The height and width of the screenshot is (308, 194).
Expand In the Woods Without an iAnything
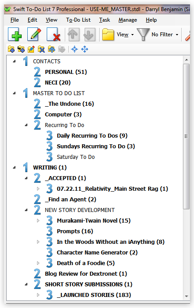38,242
